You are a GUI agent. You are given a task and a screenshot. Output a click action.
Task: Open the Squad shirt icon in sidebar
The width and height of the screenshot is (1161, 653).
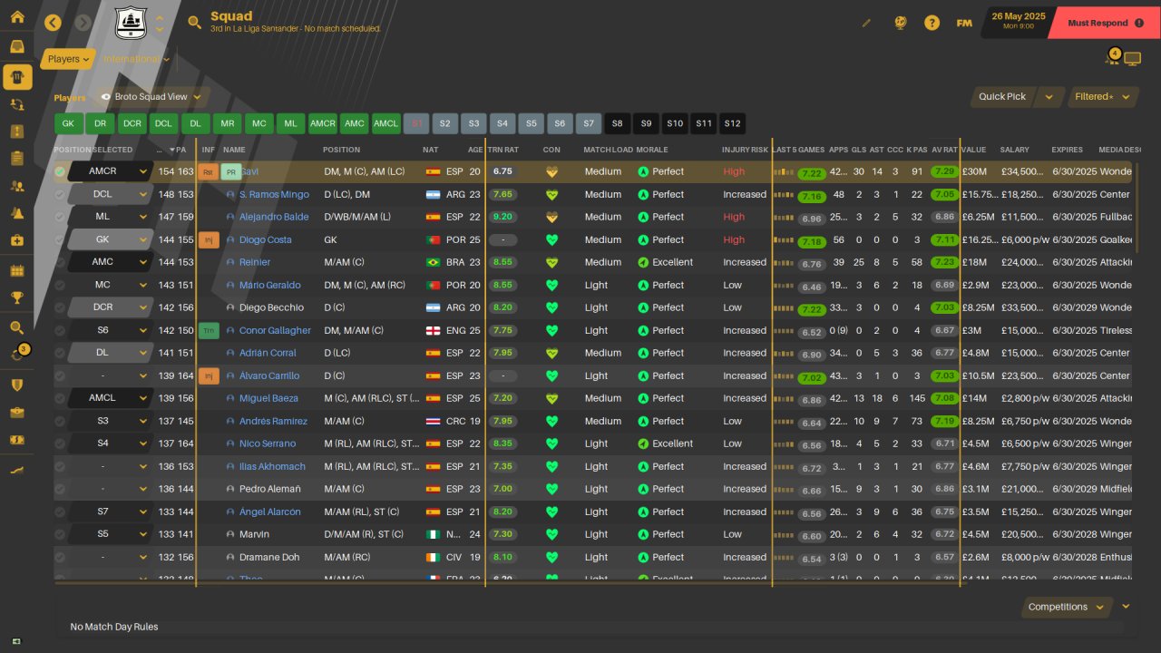pyautogui.click(x=17, y=77)
